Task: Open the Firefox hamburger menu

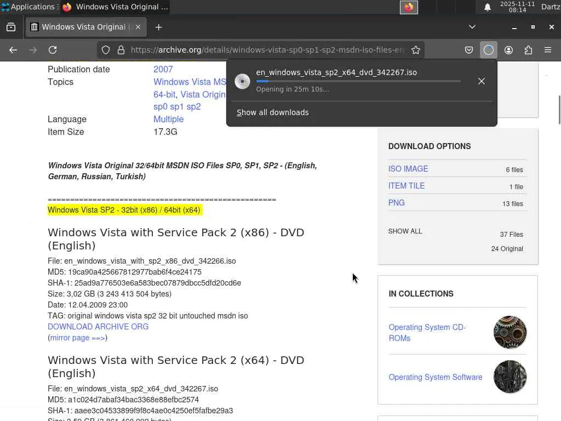Action: (x=548, y=50)
